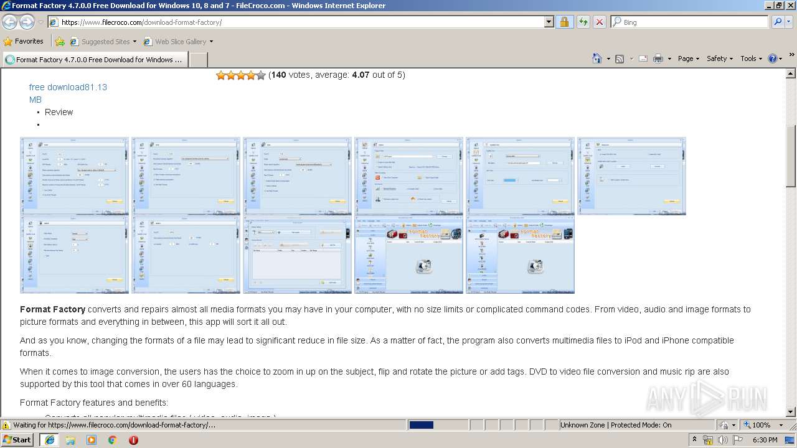The image size is (797, 448).
Task: Select the Format Factory page tab
Action: point(95,60)
